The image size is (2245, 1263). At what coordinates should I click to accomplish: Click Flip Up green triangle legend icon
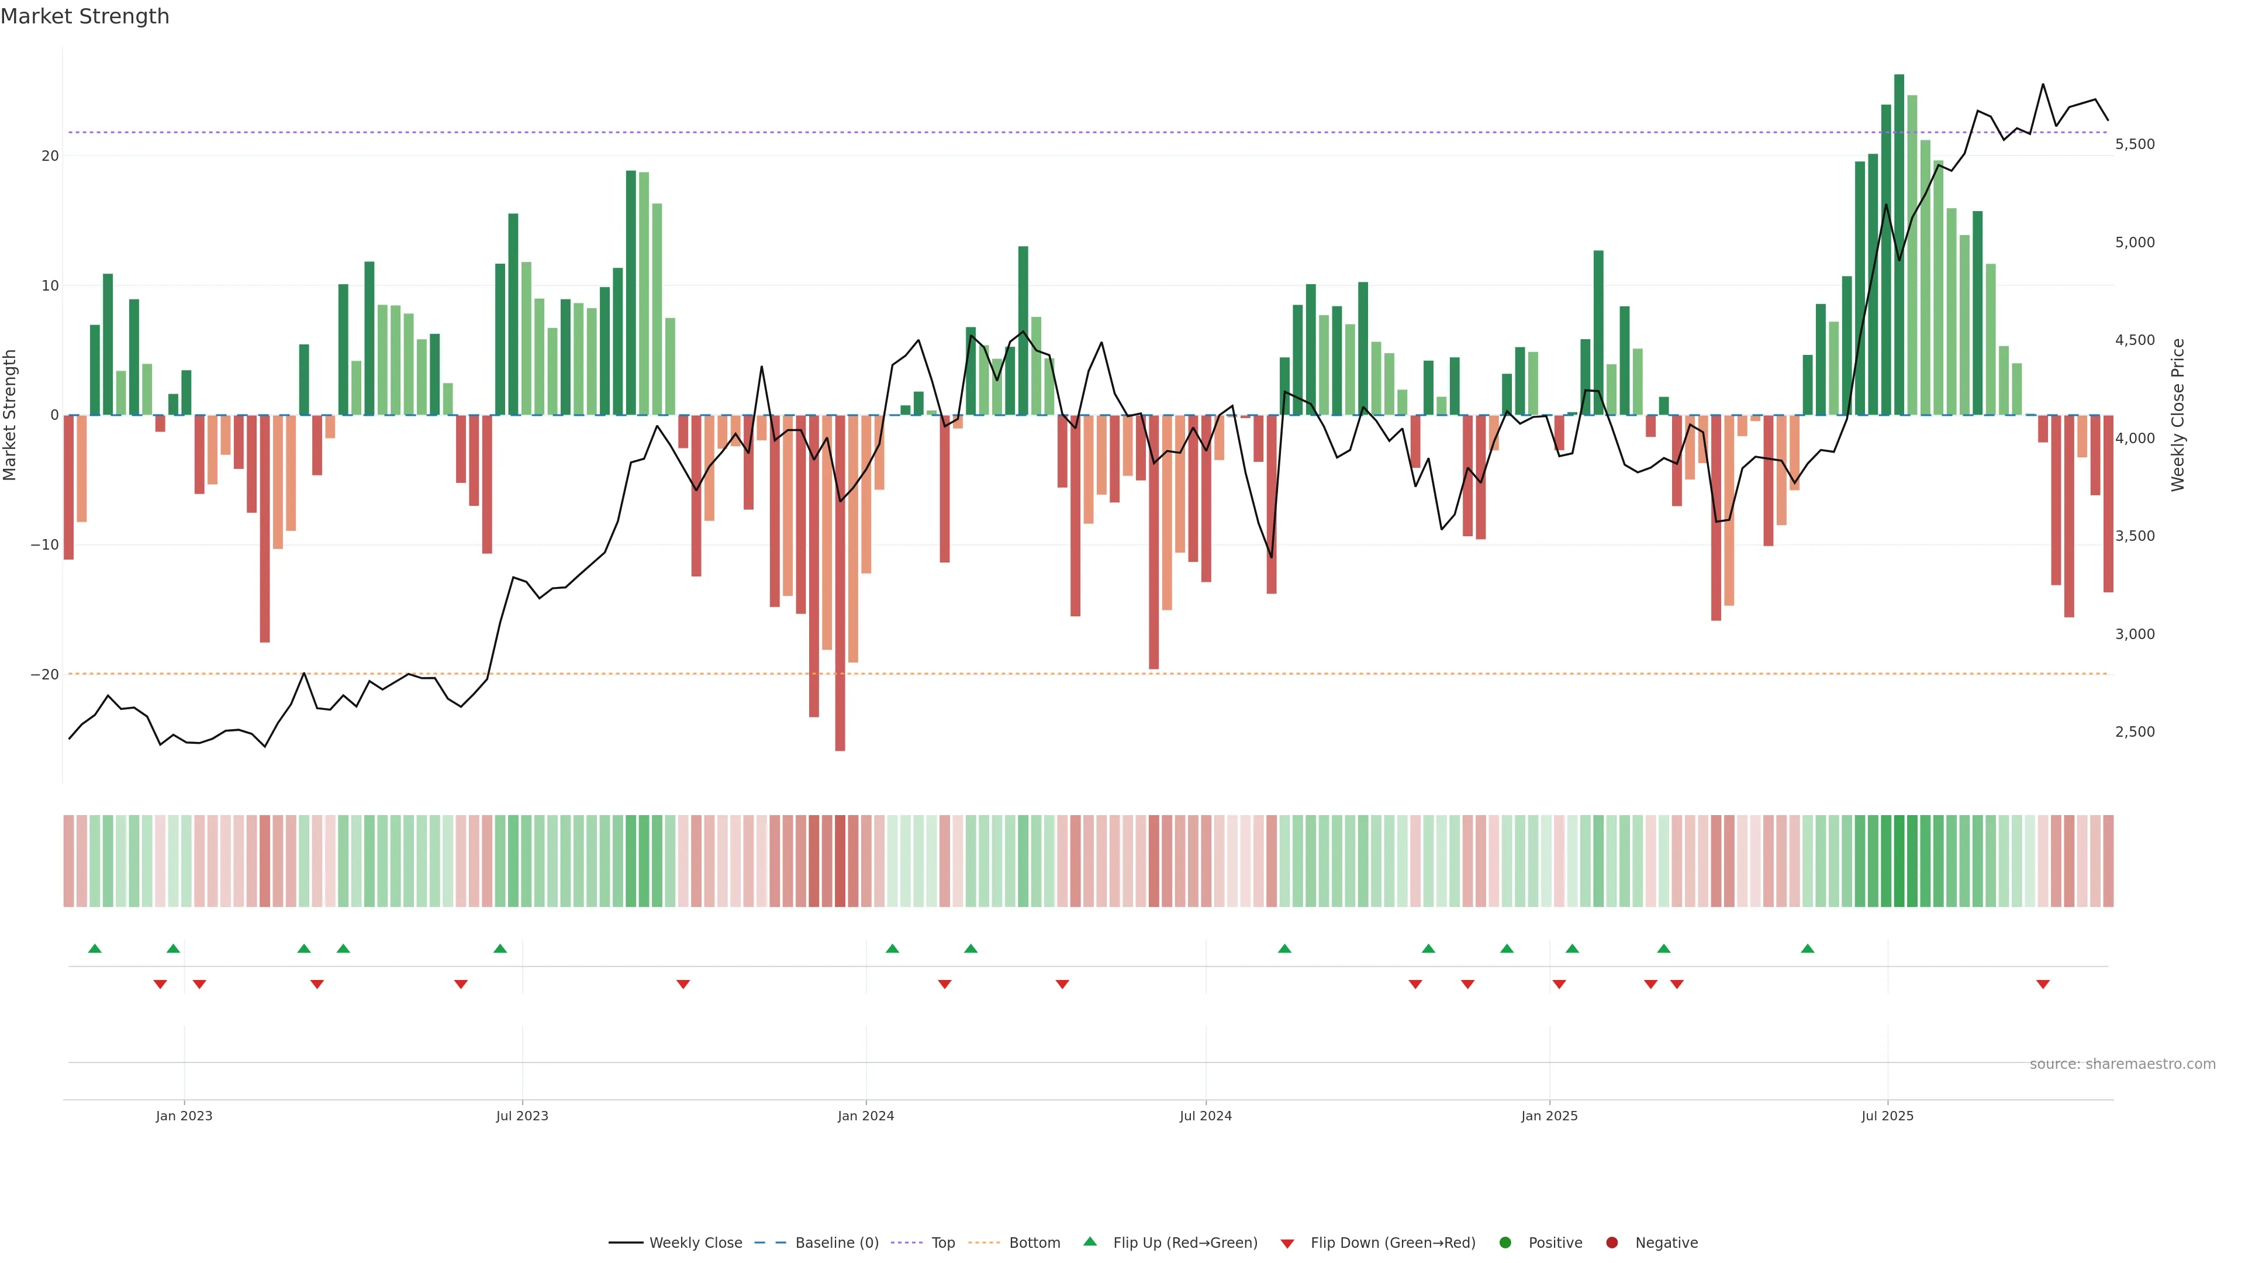tap(1089, 1242)
